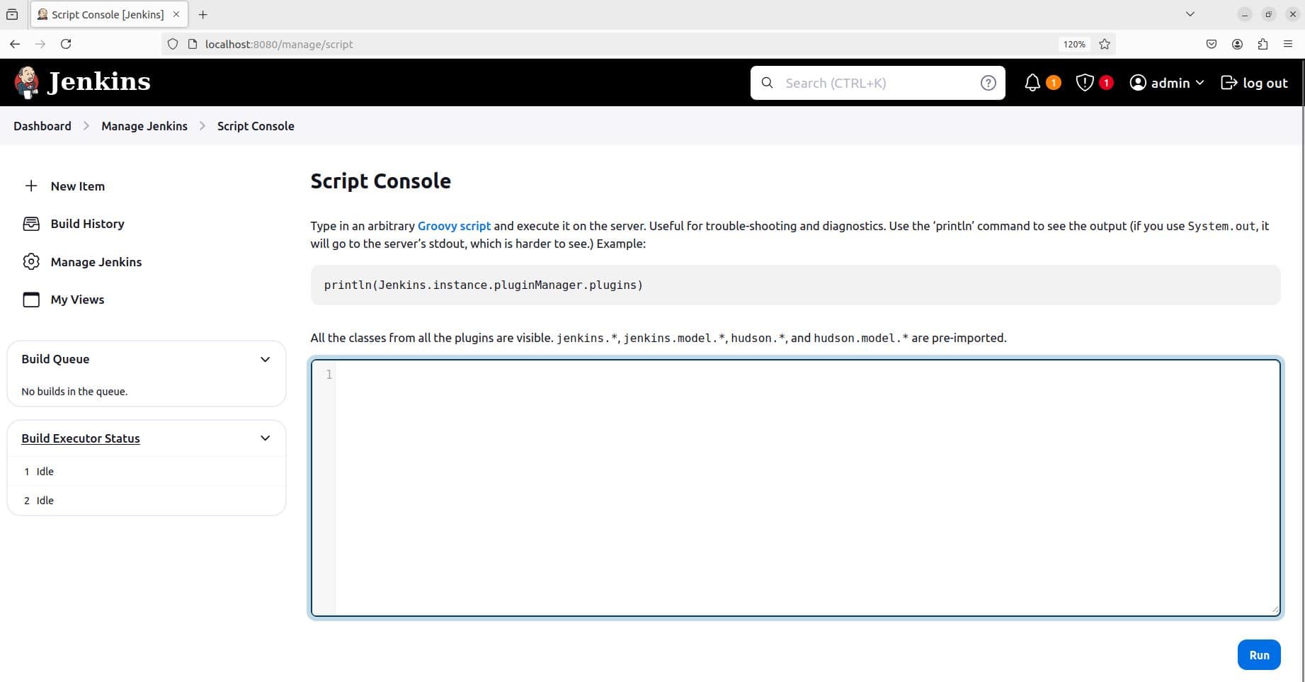Image resolution: width=1305 pixels, height=682 pixels.
Task: Click the My Views window icon
Action: point(31,300)
